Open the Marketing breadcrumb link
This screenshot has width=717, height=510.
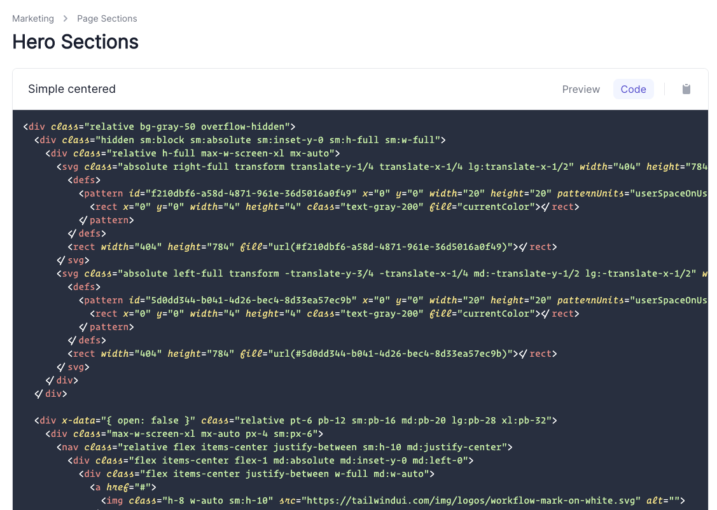33,18
